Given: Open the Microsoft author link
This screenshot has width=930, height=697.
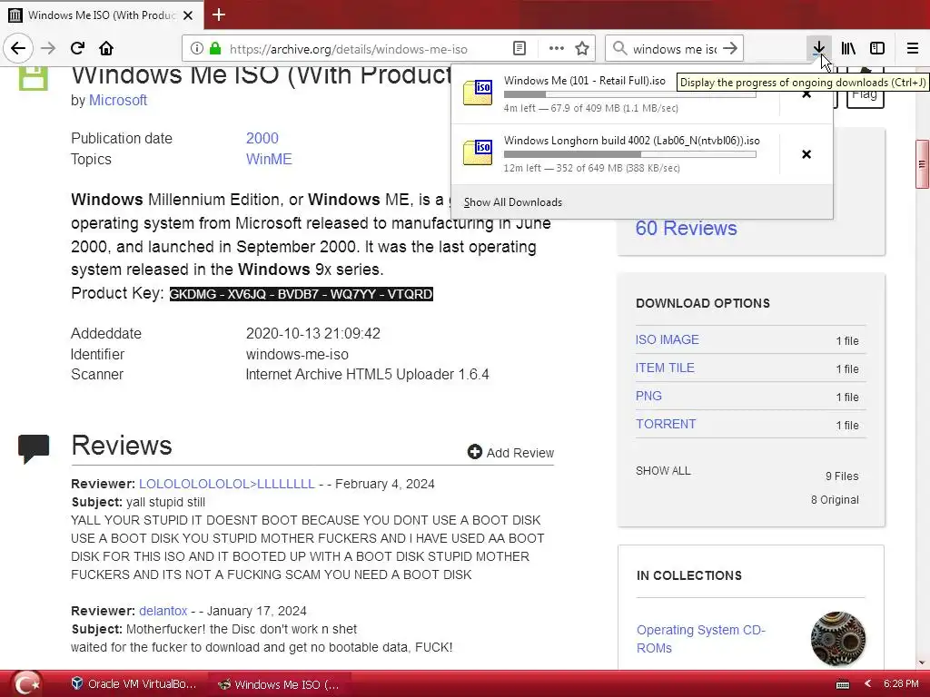Looking at the screenshot, I should pyautogui.click(x=117, y=100).
